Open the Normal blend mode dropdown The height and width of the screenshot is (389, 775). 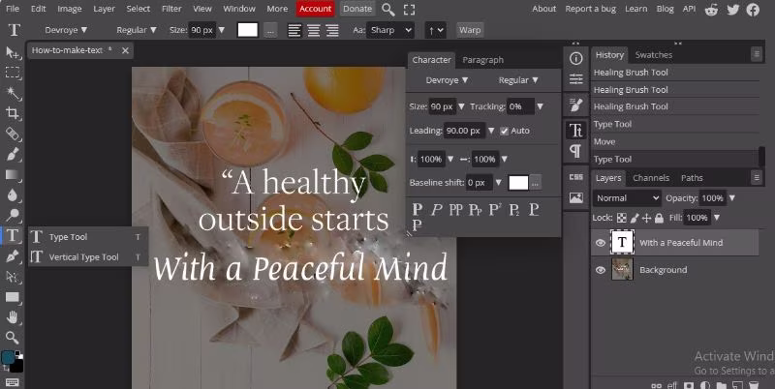pyautogui.click(x=627, y=198)
